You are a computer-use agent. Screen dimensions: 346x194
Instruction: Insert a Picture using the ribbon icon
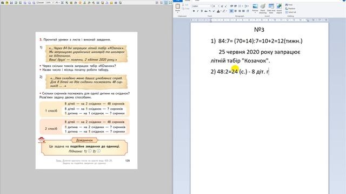(255, 6)
